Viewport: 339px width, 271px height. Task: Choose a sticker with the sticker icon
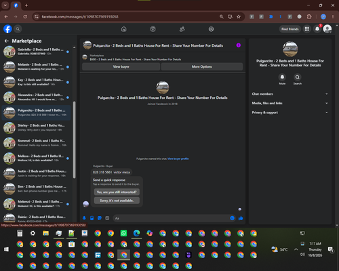(x=100, y=218)
